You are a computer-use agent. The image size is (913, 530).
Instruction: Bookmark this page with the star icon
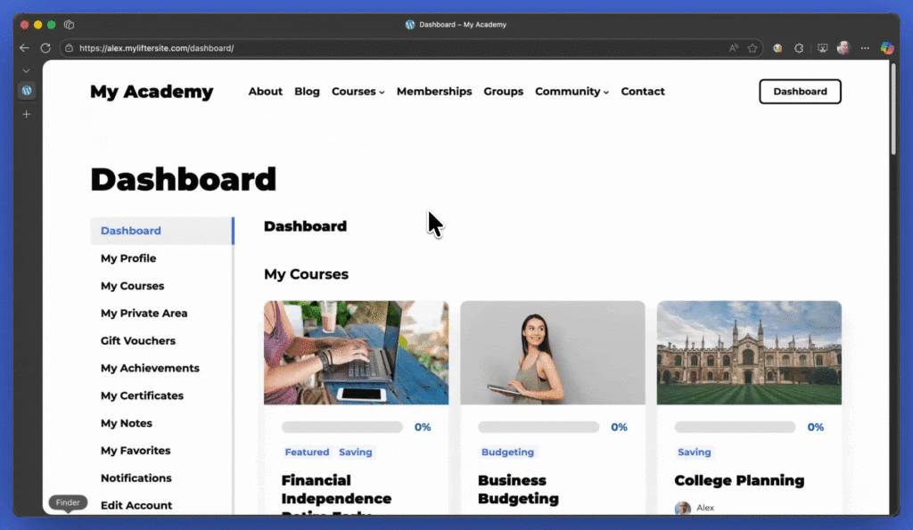(x=753, y=48)
